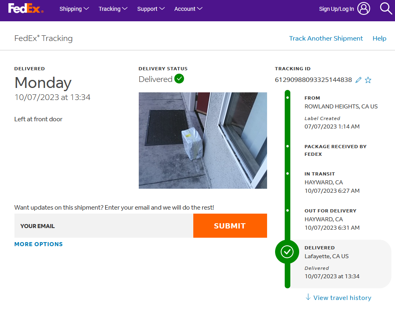
Task: Click Sign Up/Log In
Action: 336,9
